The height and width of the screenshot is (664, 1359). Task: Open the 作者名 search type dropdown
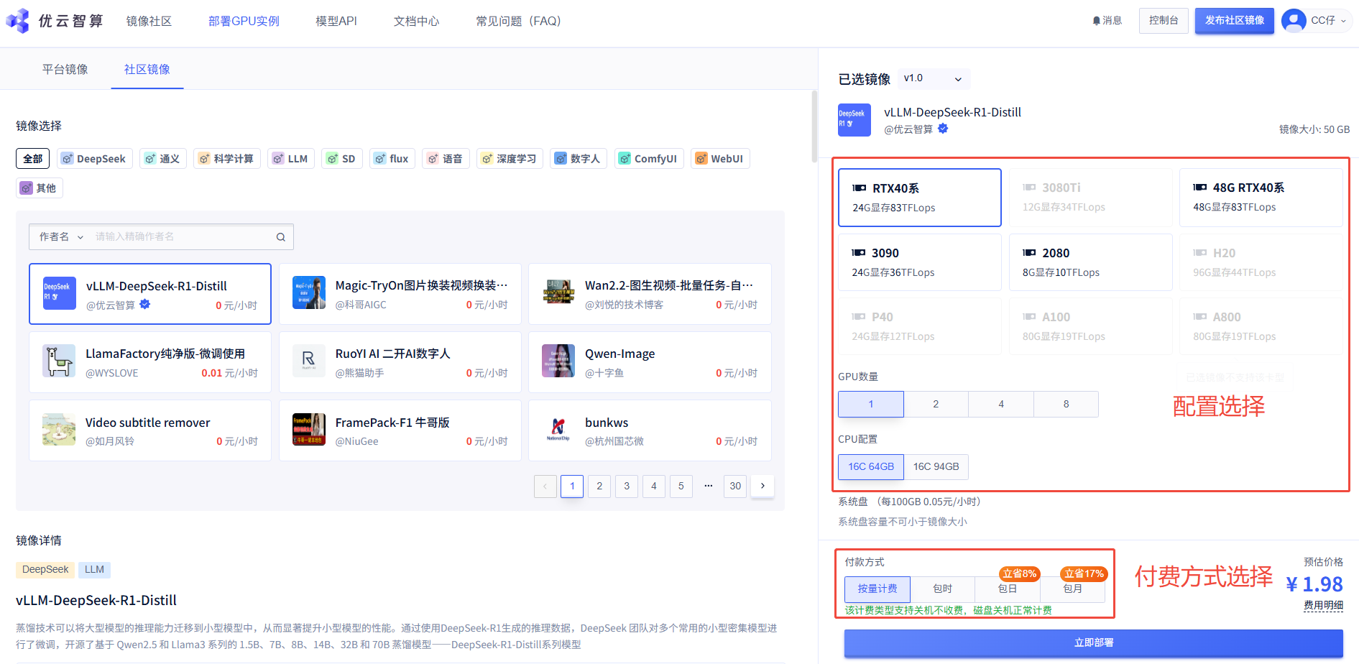click(62, 237)
